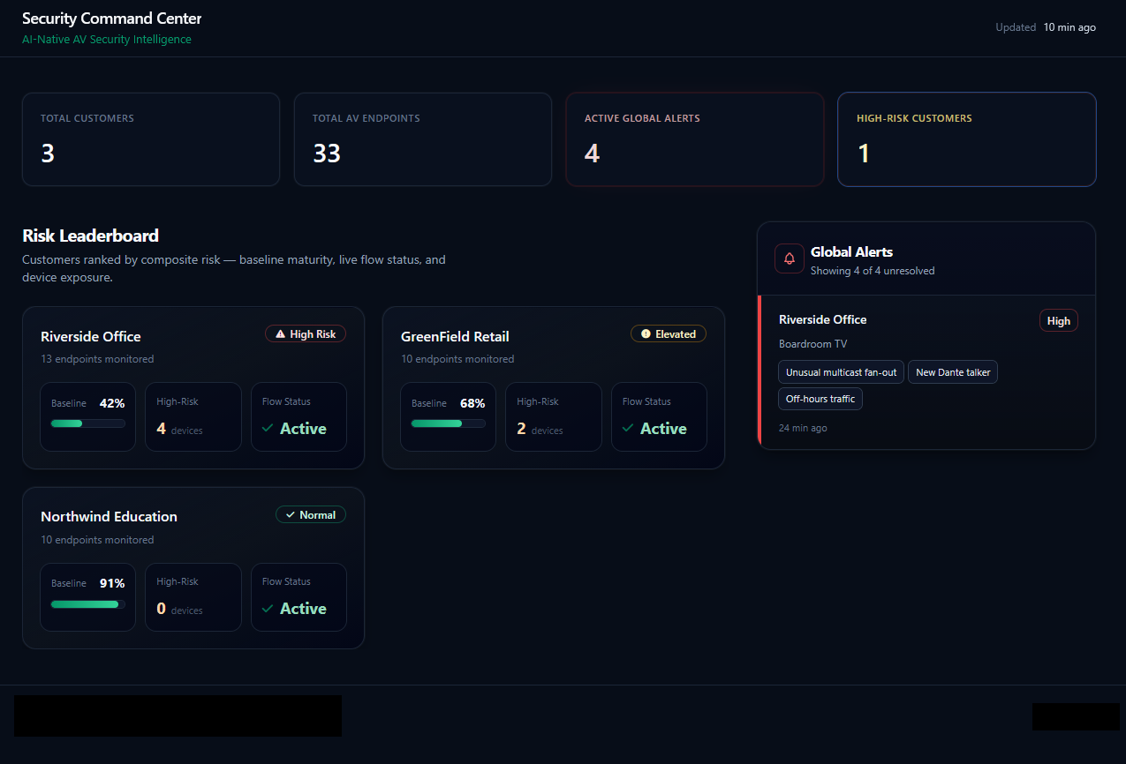Open the Riverside Office customer card title
Screen dimensions: 1126x764
(91, 336)
